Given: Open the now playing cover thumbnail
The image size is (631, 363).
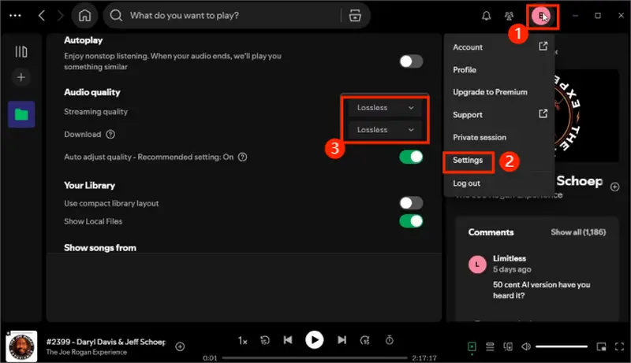Looking at the screenshot, I should coord(21,346).
